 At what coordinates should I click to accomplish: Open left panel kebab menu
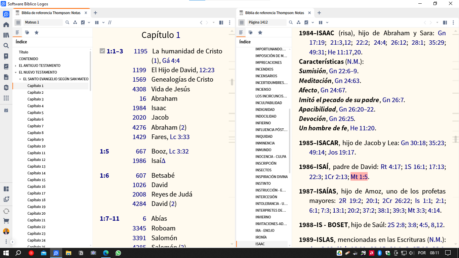(230, 23)
